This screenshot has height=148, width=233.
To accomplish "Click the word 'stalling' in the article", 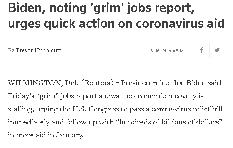I will 19,109.
